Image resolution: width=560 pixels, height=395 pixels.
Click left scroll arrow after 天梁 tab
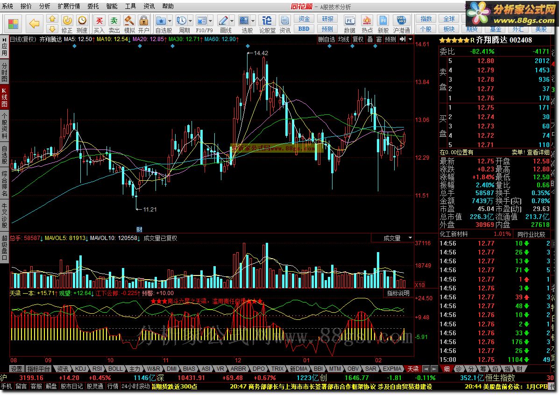(x=425, y=368)
